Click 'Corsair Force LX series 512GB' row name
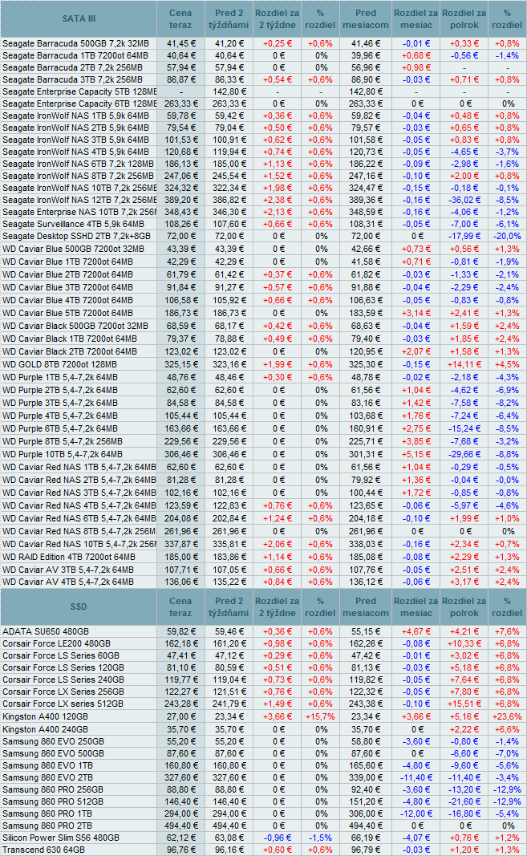This screenshot has height=856, width=527. pos(63,704)
